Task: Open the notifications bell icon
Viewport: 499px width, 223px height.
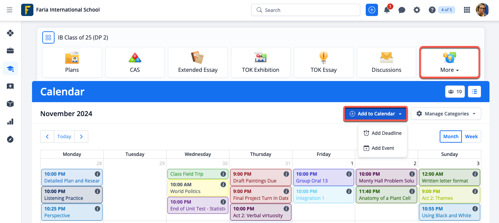Action: [x=387, y=10]
